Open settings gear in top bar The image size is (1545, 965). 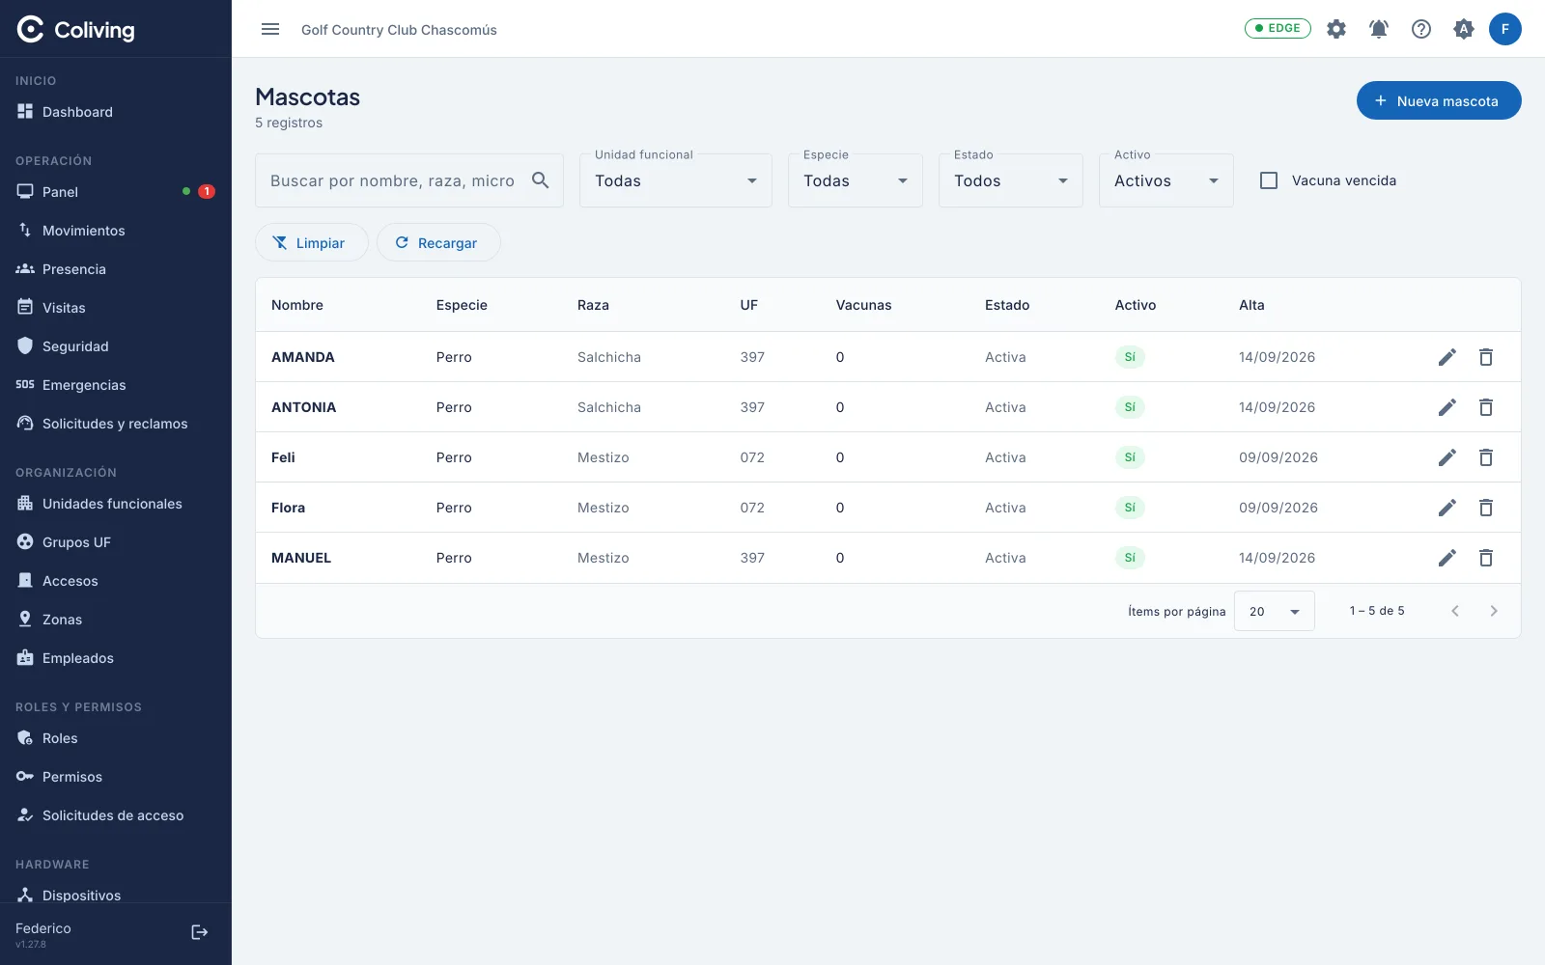pos(1336,29)
